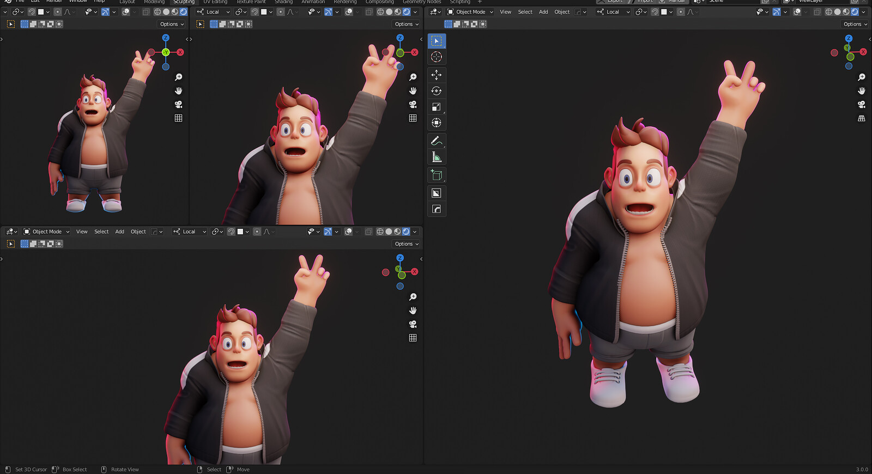The height and width of the screenshot is (474, 872).
Task: Enable solid shading in the right viewport
Action: [838, 12]
